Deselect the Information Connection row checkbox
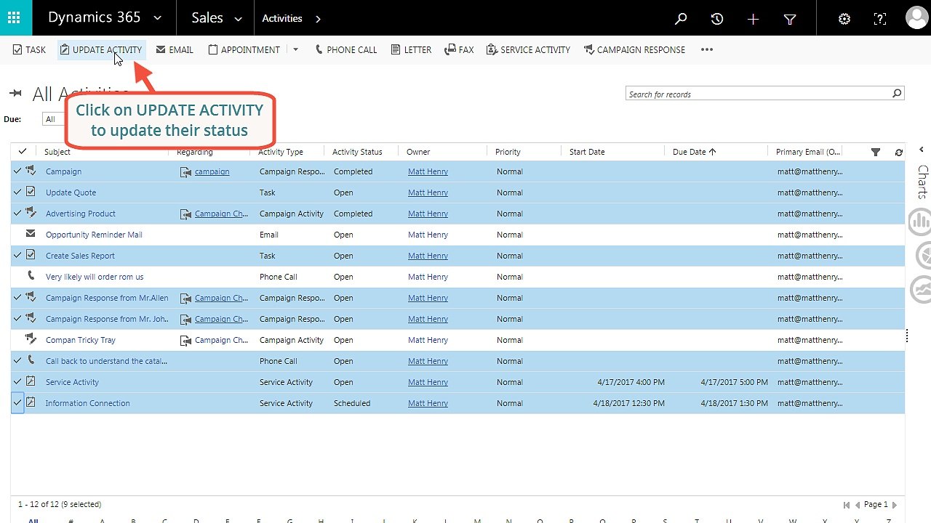The image size is (931, 523). click(x=17, y=403)
